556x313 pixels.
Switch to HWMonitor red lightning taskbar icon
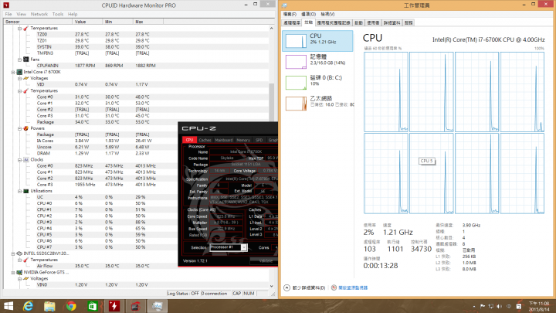coord(114,306)
